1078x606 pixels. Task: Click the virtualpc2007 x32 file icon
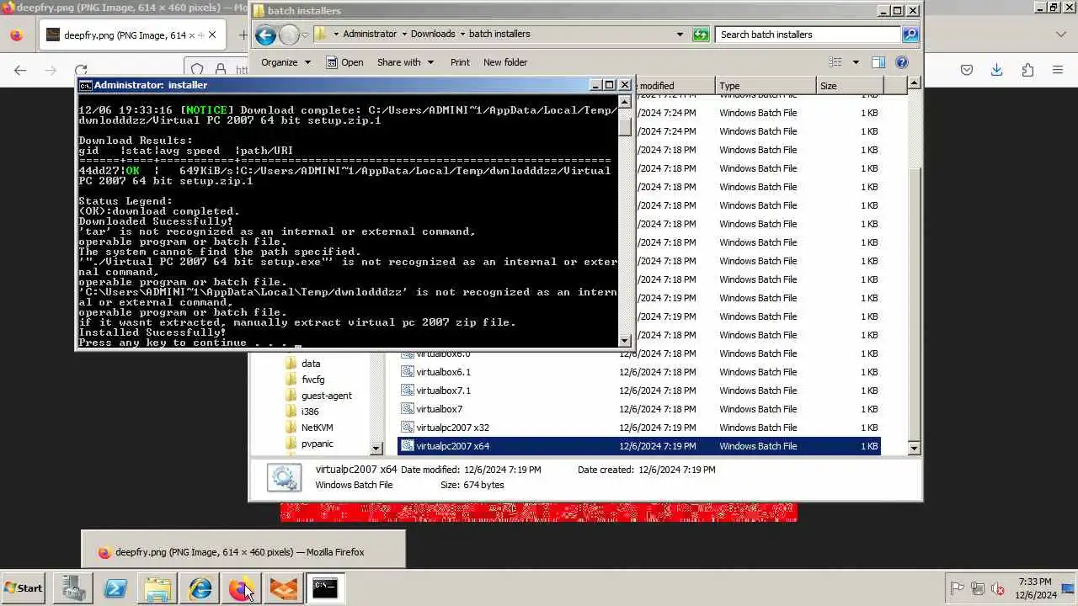(408, 428)
